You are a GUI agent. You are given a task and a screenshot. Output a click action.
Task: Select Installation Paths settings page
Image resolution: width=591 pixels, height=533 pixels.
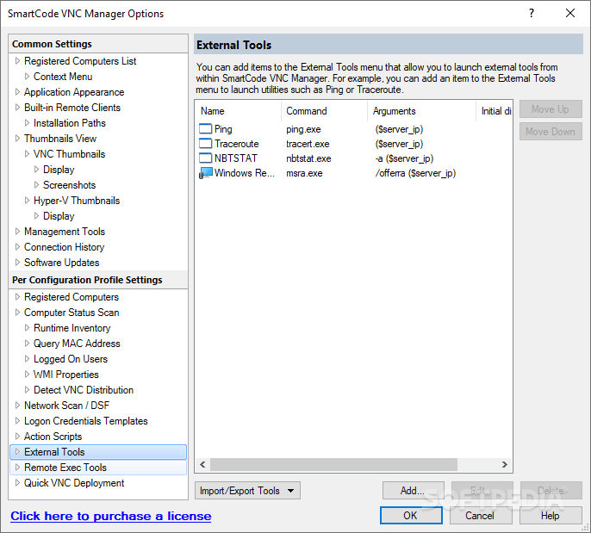pos(70,123)
